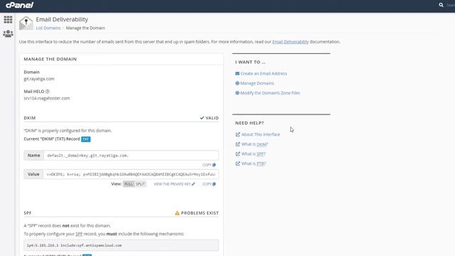This screenshot has height=256, width=455.
Task: Open the cPanel logo home link
Action: [19, 5]
